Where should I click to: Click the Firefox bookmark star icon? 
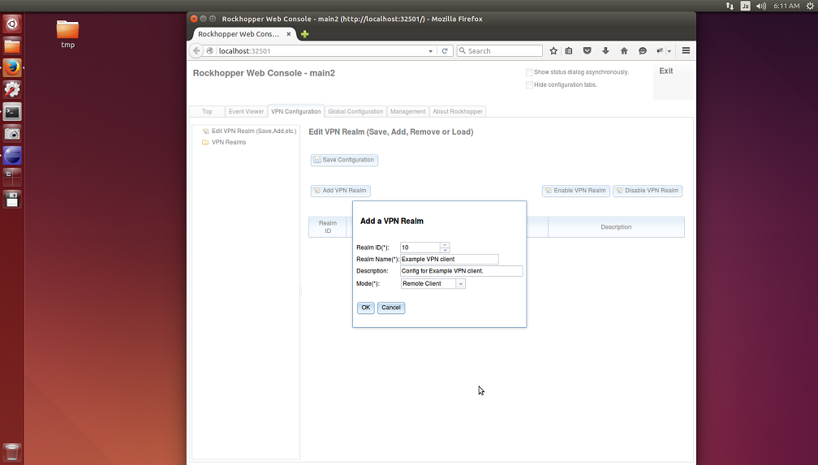[x=553, y=50]
